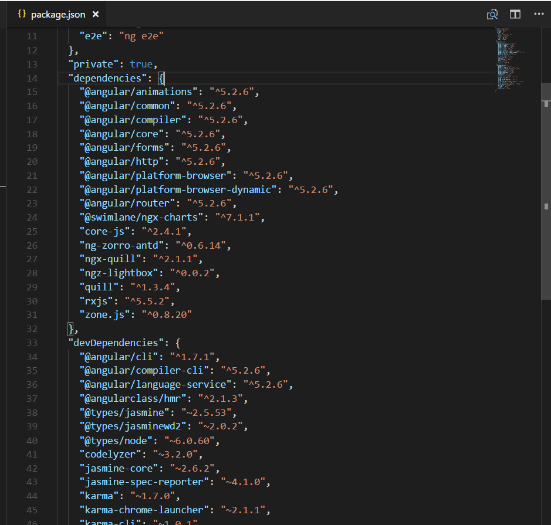551x525 pixels.
Task: Click "@angular/cli" key
Action: [119, 357]
